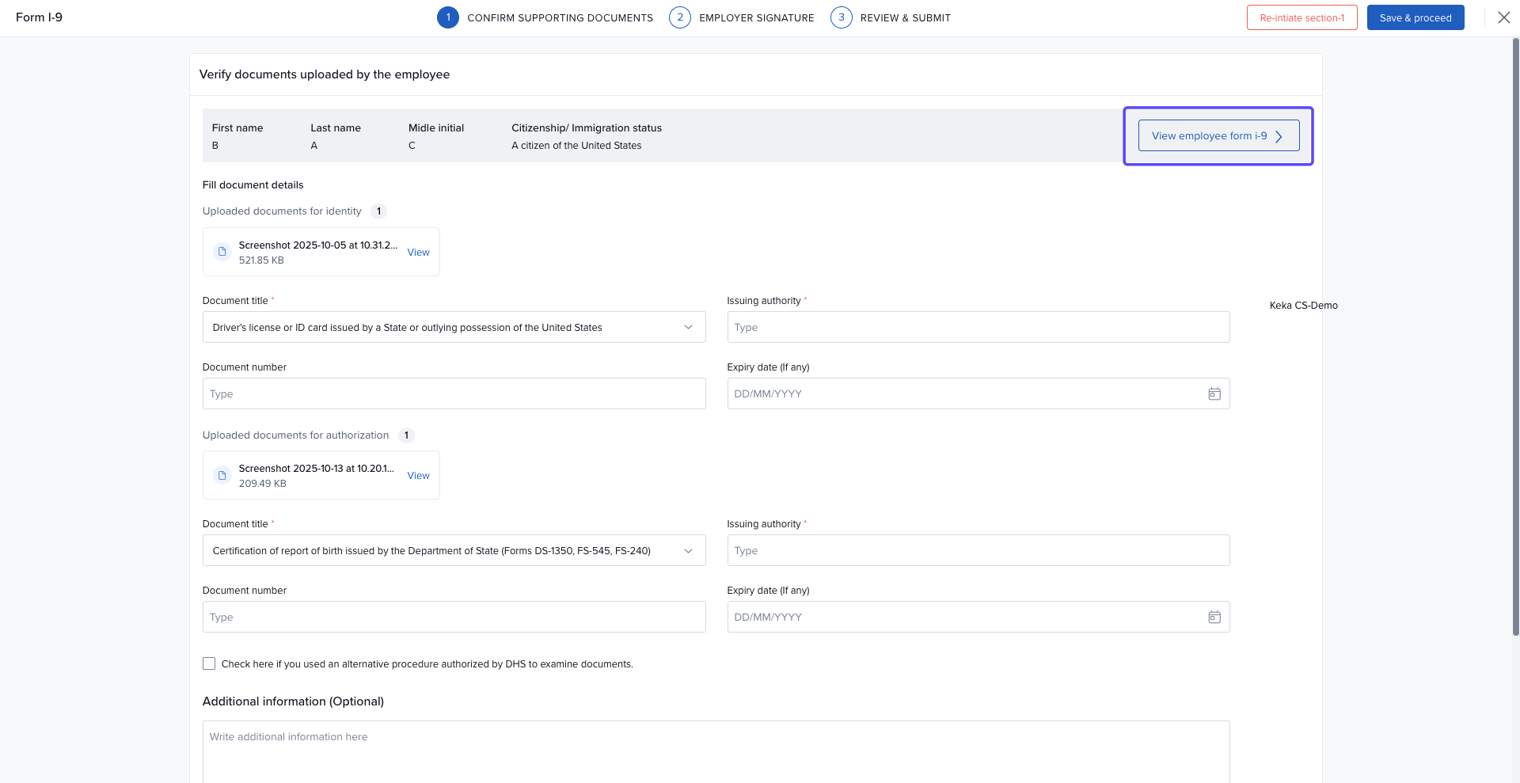Click step 3 circle for Review & Submit
This screenshot has height=783, width=1520.
(x=841, y=17)
